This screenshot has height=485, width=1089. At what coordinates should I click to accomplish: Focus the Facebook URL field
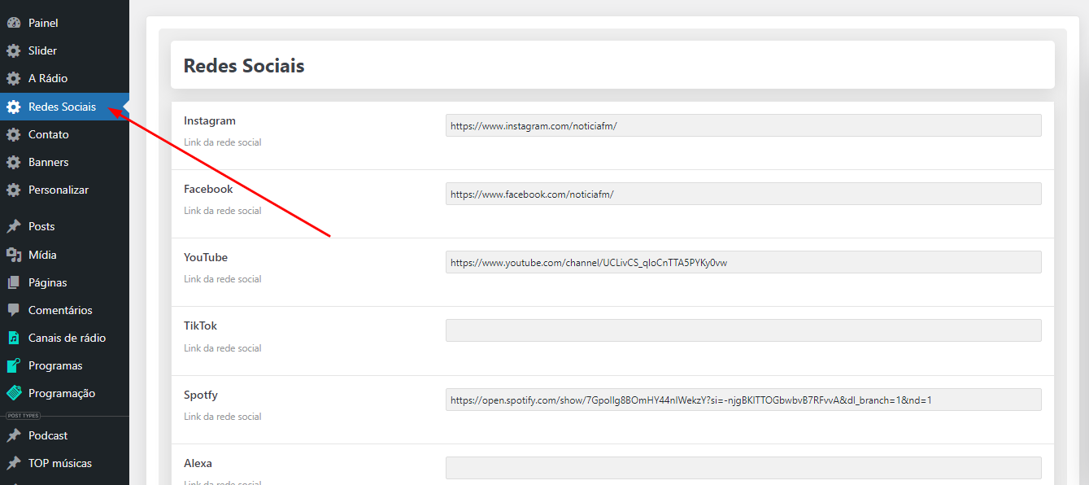coord(743,194)
